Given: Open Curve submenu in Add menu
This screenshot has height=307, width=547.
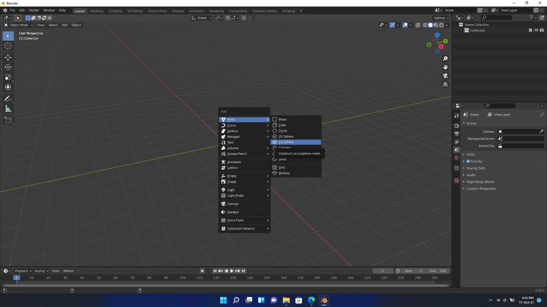Looking at the screenshot, I should [x=244, y=125].
